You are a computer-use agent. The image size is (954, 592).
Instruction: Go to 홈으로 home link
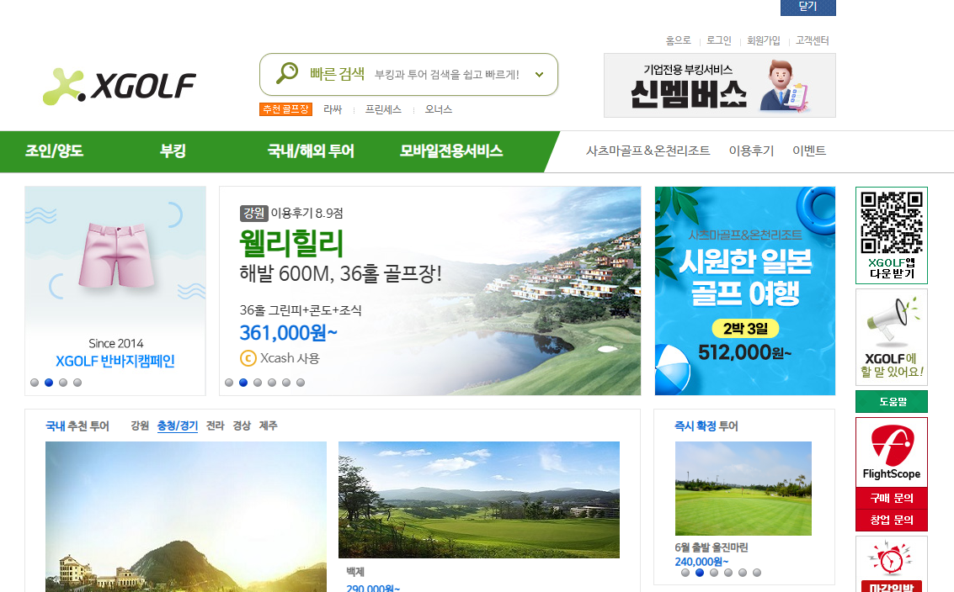679,40
